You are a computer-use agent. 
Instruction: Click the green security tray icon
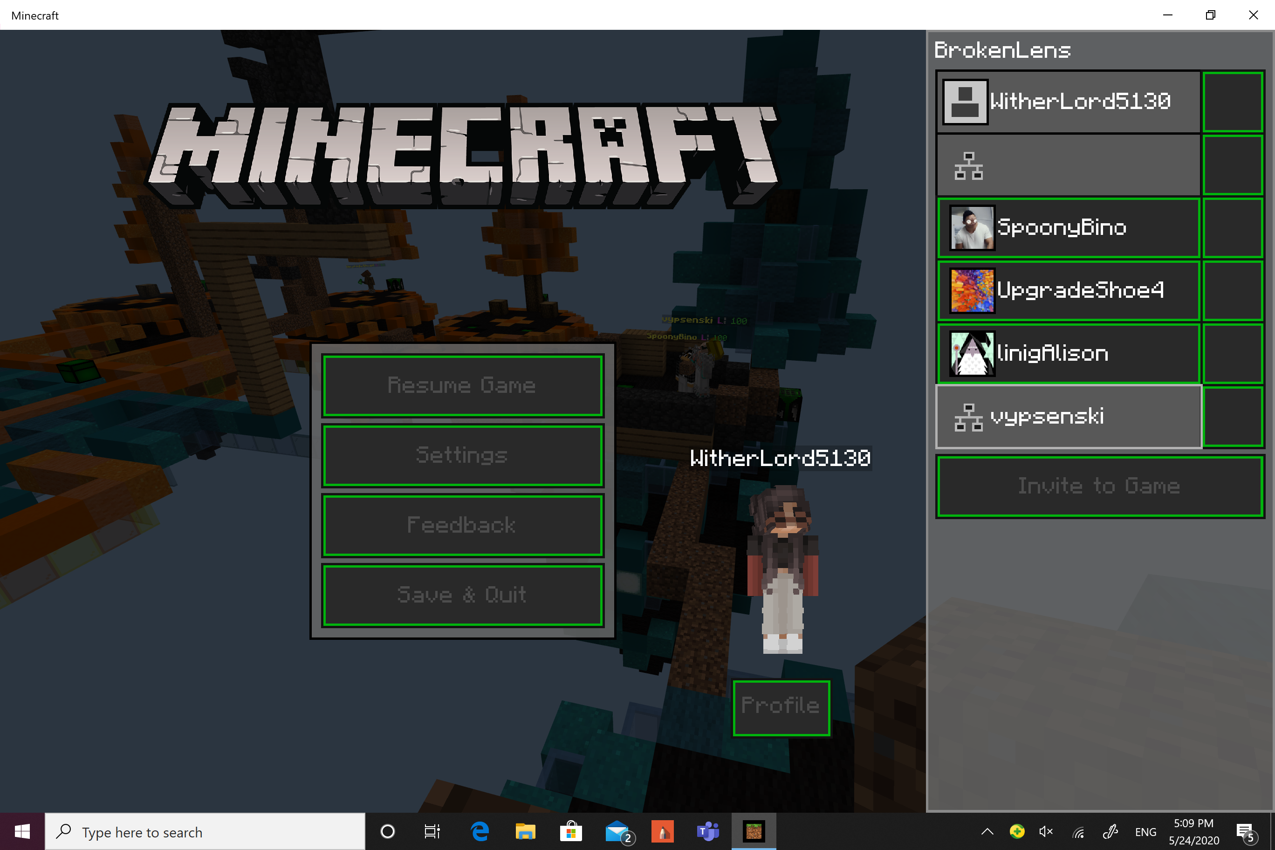[x=1017, y=831]
